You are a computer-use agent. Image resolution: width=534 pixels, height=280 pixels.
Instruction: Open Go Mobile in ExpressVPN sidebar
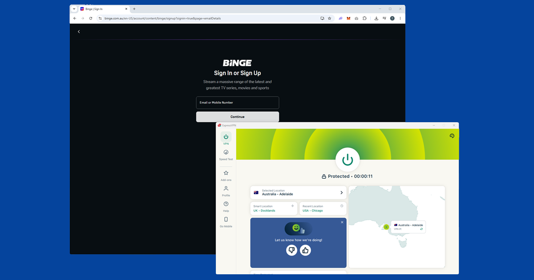click(226, 222)
